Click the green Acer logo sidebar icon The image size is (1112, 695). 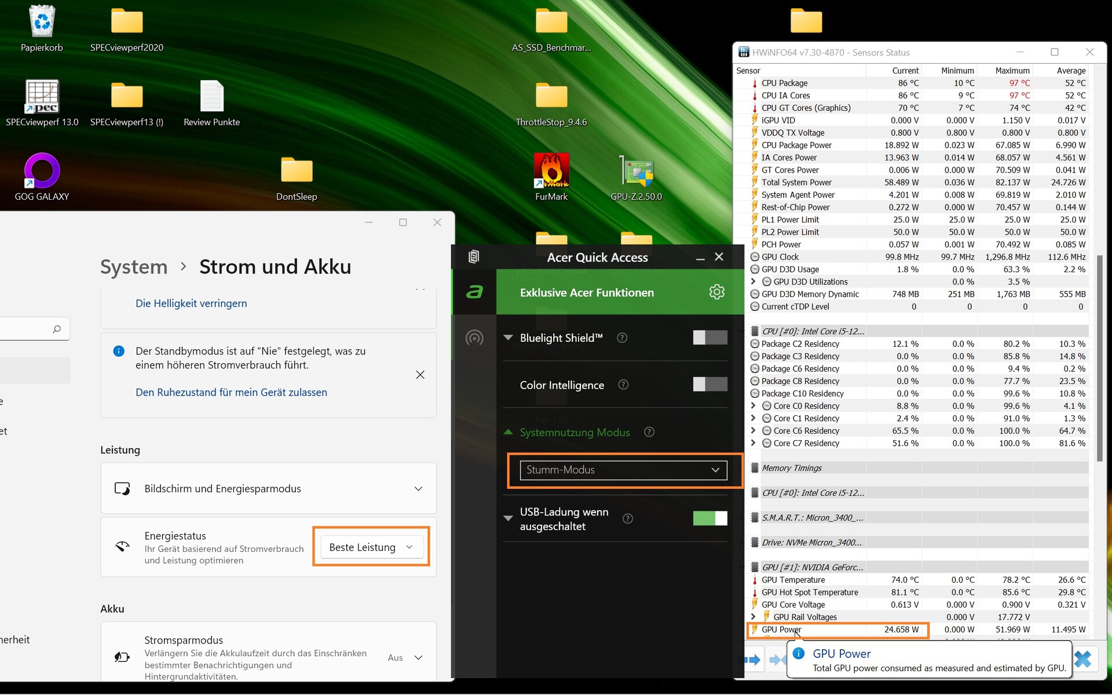point(474,292)
